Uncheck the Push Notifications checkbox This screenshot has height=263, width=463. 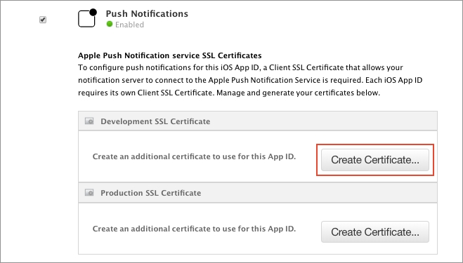coord(43,20)
